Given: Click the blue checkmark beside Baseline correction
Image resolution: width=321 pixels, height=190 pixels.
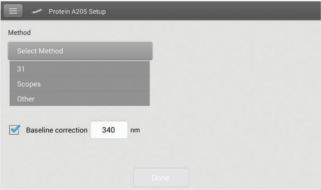Looking at the screenshot, I should pyautogui.click(x=15, y=130).
